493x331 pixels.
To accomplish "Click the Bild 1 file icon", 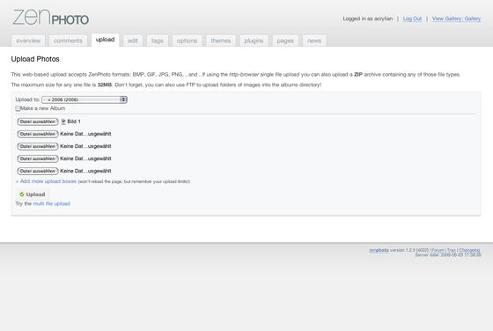I will tap(63, 121).
